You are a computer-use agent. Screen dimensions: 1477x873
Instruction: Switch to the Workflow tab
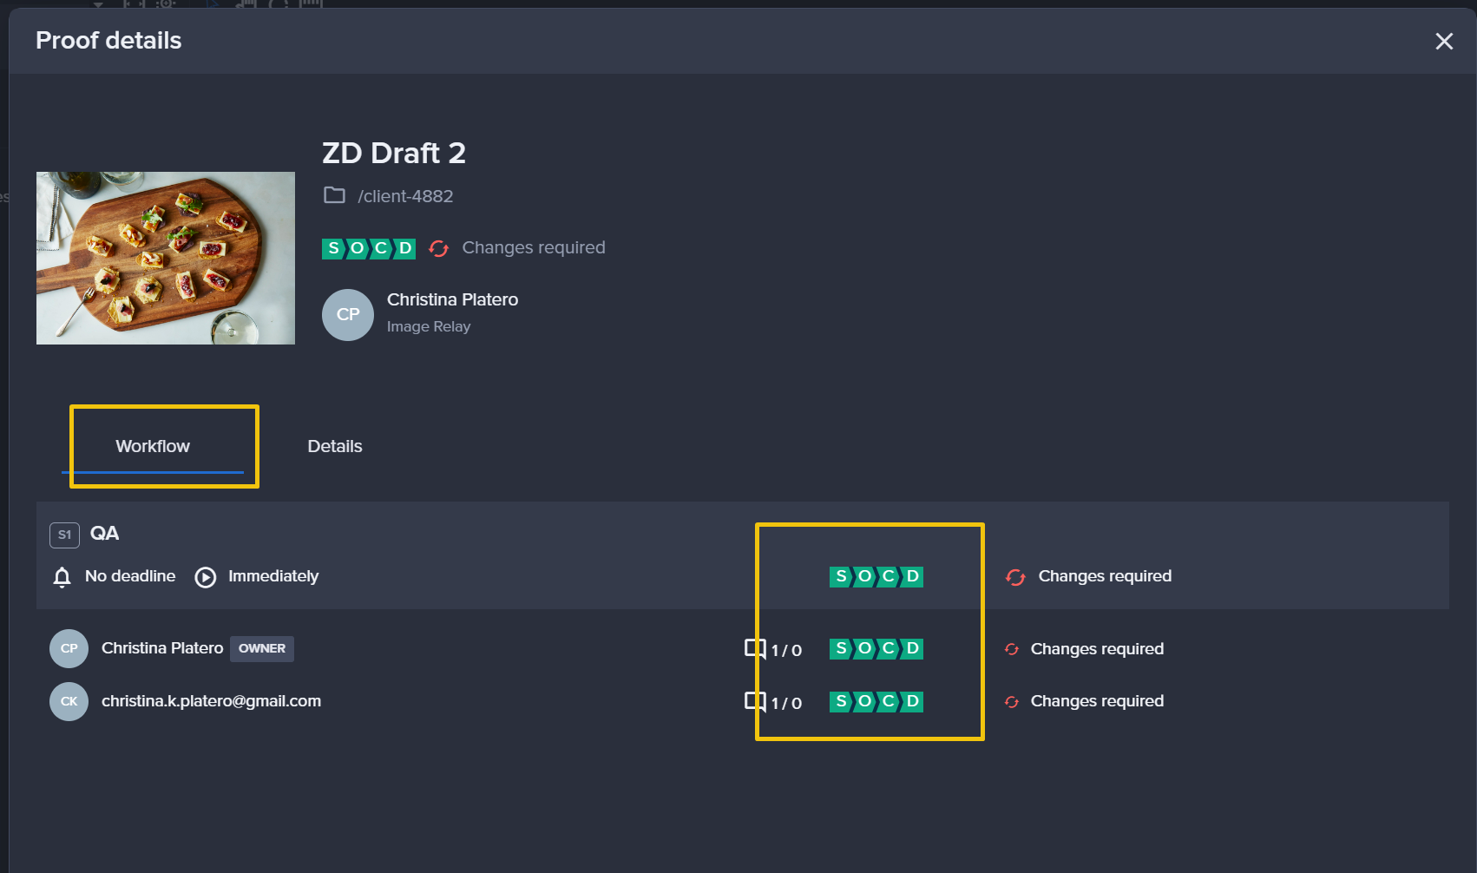pyautogui.click(x=153, y=446)
